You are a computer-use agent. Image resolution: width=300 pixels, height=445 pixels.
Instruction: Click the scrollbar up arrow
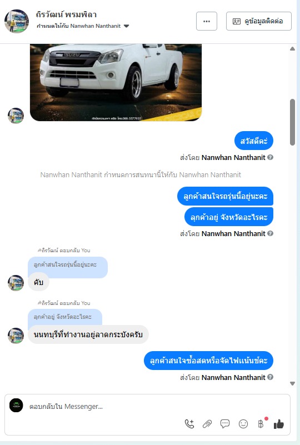tap(292, 49)
